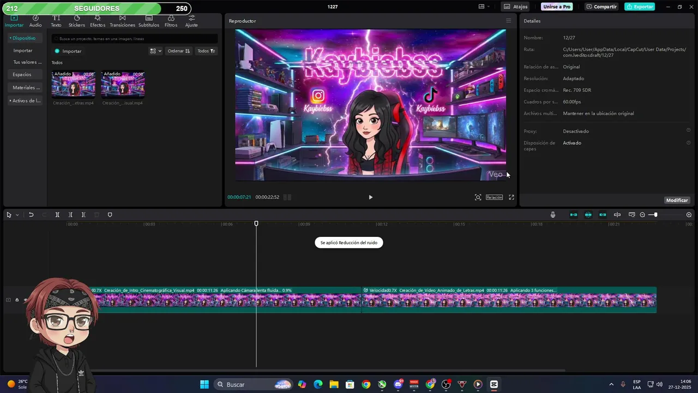Viewport: 698px width, 393px height.
Task: Open the Ajuste tab
Action: pos(191,22)
